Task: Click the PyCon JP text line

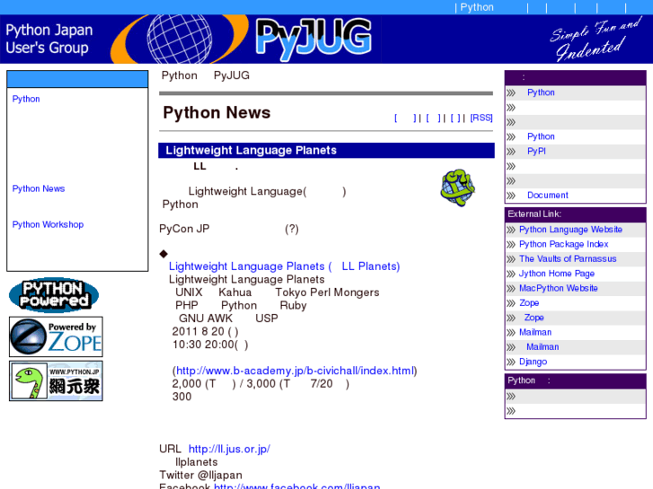Action: [229, 229]
